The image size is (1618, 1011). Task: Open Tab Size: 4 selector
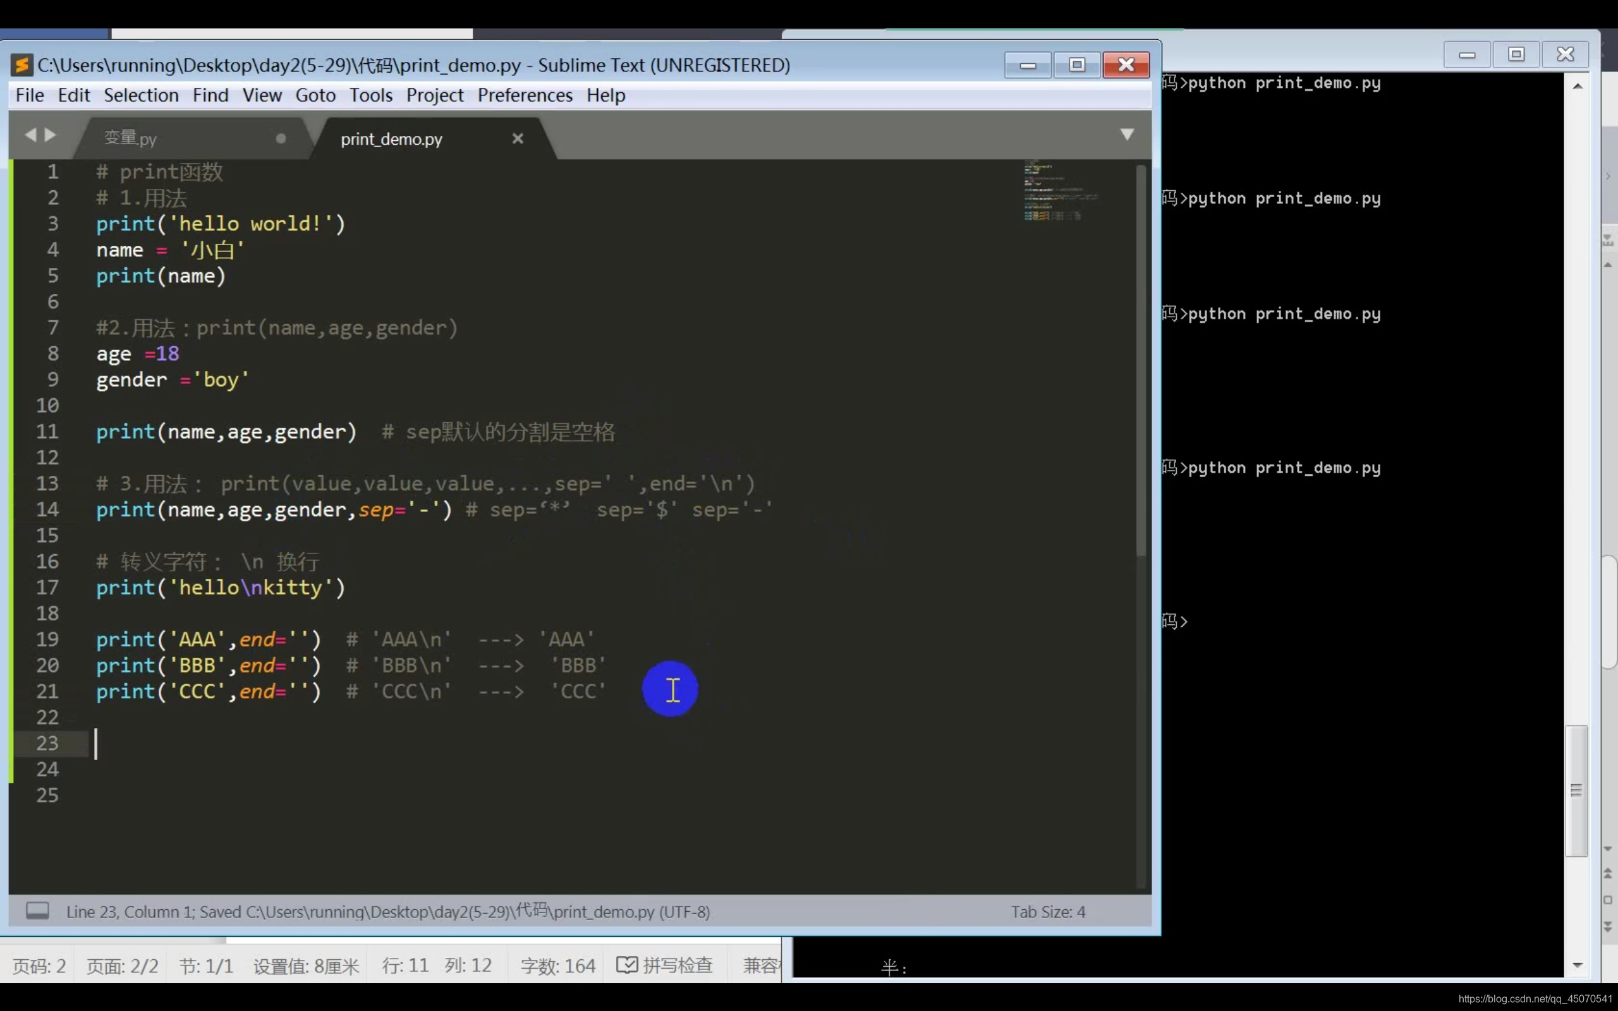click(x=1048, y=912)
